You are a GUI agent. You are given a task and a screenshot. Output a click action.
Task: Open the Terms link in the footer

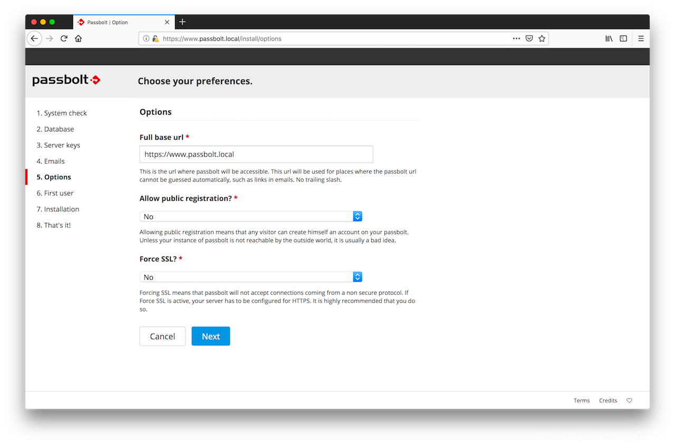582,401
